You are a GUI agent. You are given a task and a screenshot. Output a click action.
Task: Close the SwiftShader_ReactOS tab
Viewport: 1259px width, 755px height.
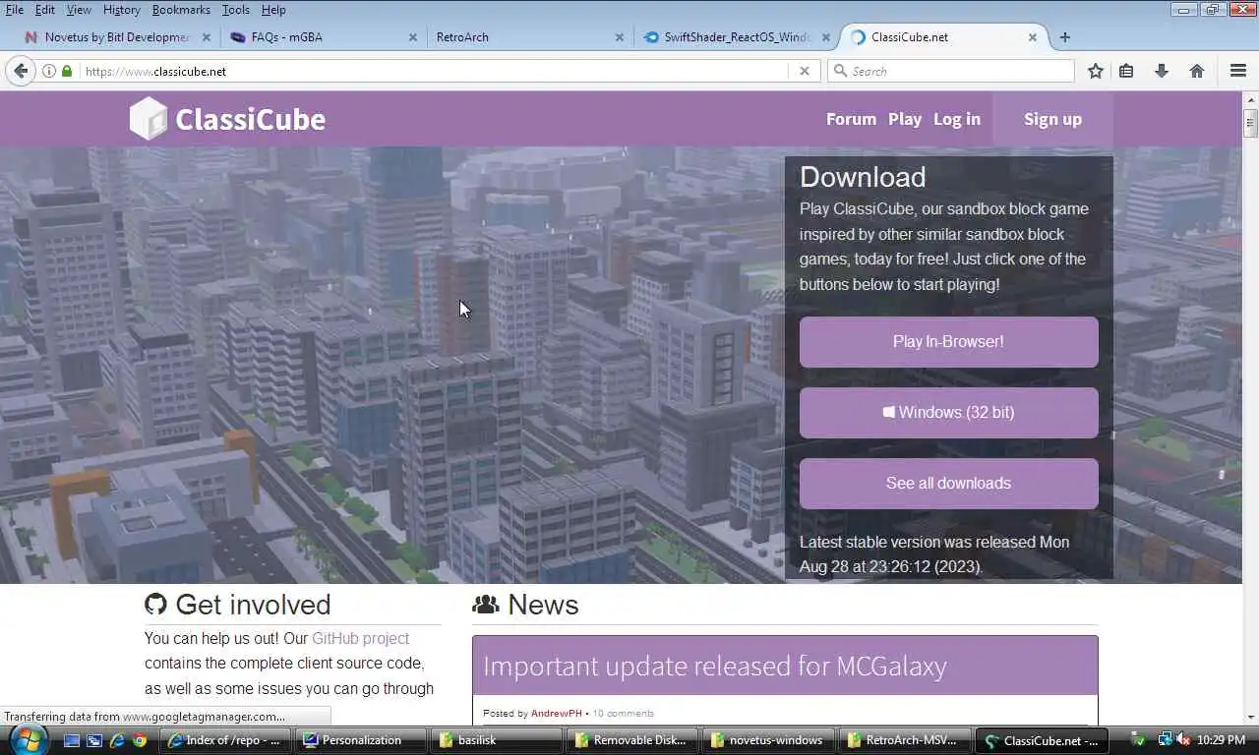click(x=826, y=37)
